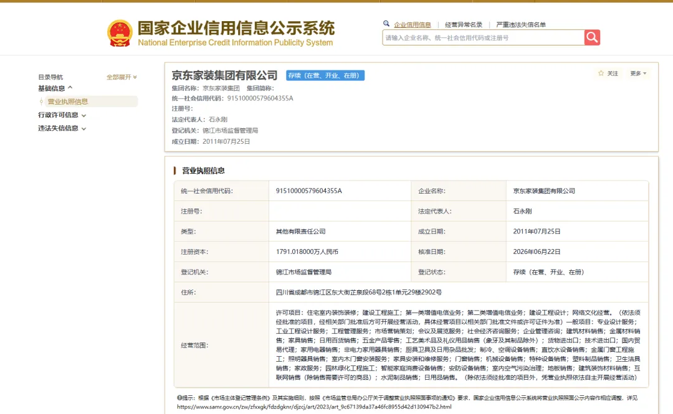This screenshot has height=414, width=673.
Task: Click the company title 京东家装集团有限公司
Action: pyautogui.click(x=224, y=75)
